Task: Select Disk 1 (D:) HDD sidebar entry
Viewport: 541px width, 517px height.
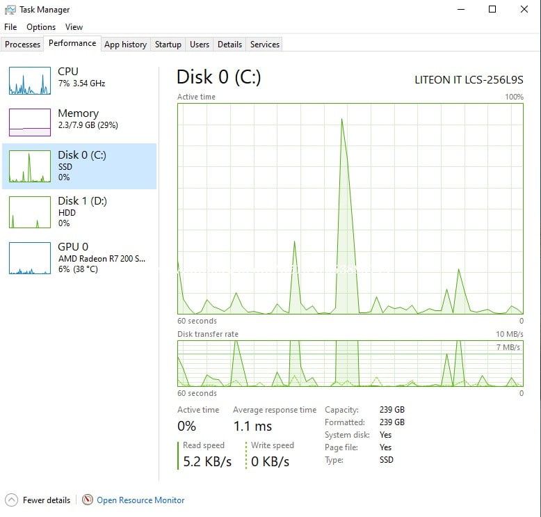Action: click(x=79, y=212)
